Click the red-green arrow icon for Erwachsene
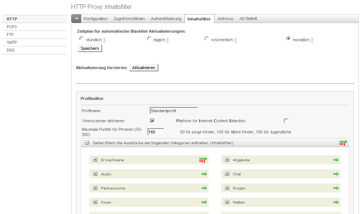This screenshot has width=361, height=214. point(203,160)
